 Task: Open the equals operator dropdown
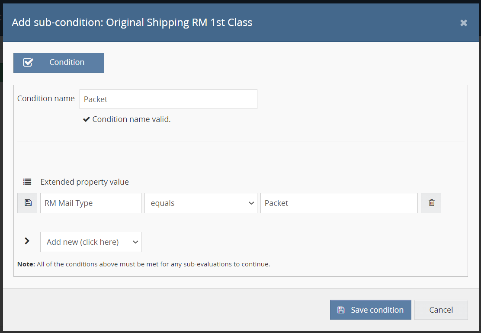click(x=201, y=203)
